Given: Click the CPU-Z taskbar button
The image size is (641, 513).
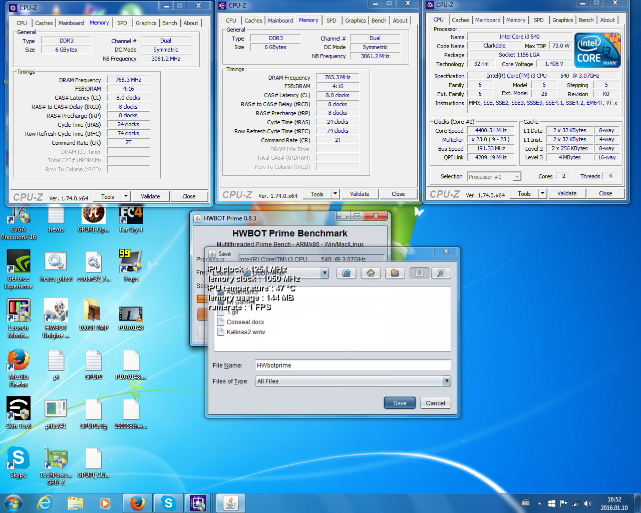Looking at the screenshot, I should point(198,503).
